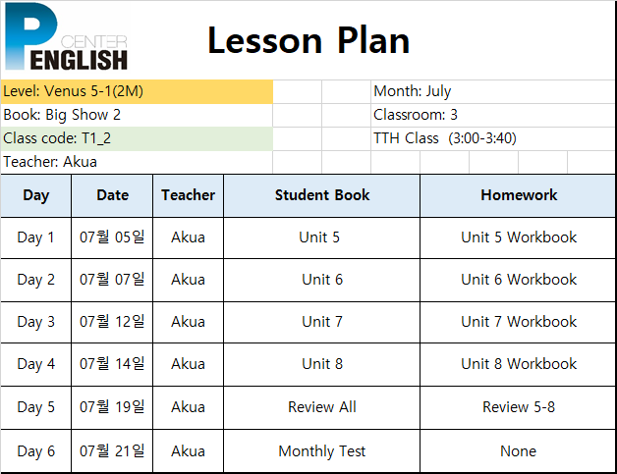
Task: Click the Classroom: 3 cell
Action: [x=493, y=115]
